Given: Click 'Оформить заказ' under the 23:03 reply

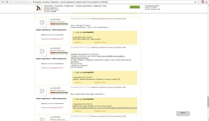Looking at the screenshot, I should [100, 82].
